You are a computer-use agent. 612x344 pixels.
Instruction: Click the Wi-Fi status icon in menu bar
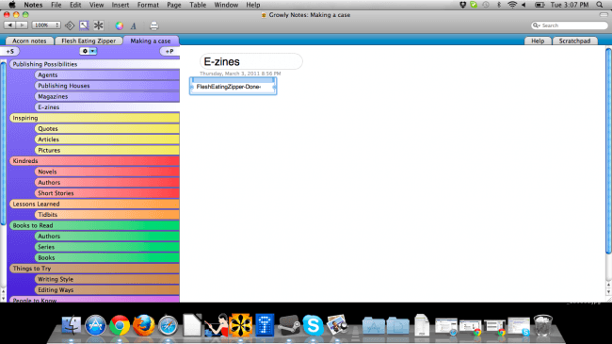tap(512, 5)
